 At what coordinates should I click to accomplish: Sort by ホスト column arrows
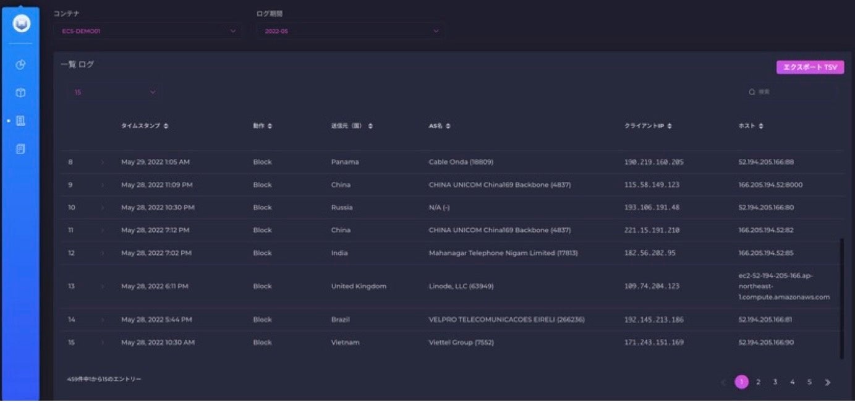(761, 126)
